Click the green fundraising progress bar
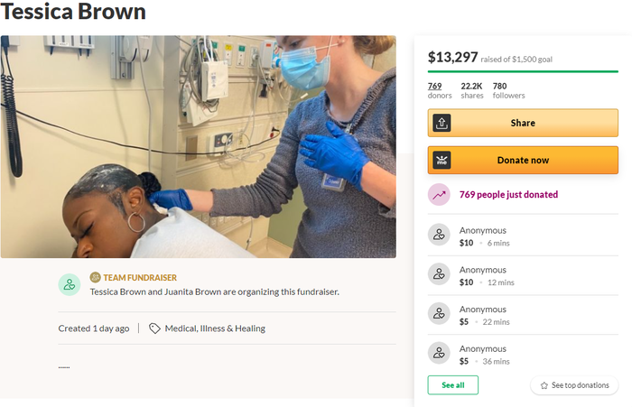This screenshot has width=632, height=407. pyautogui.click(x=523, y=70)
